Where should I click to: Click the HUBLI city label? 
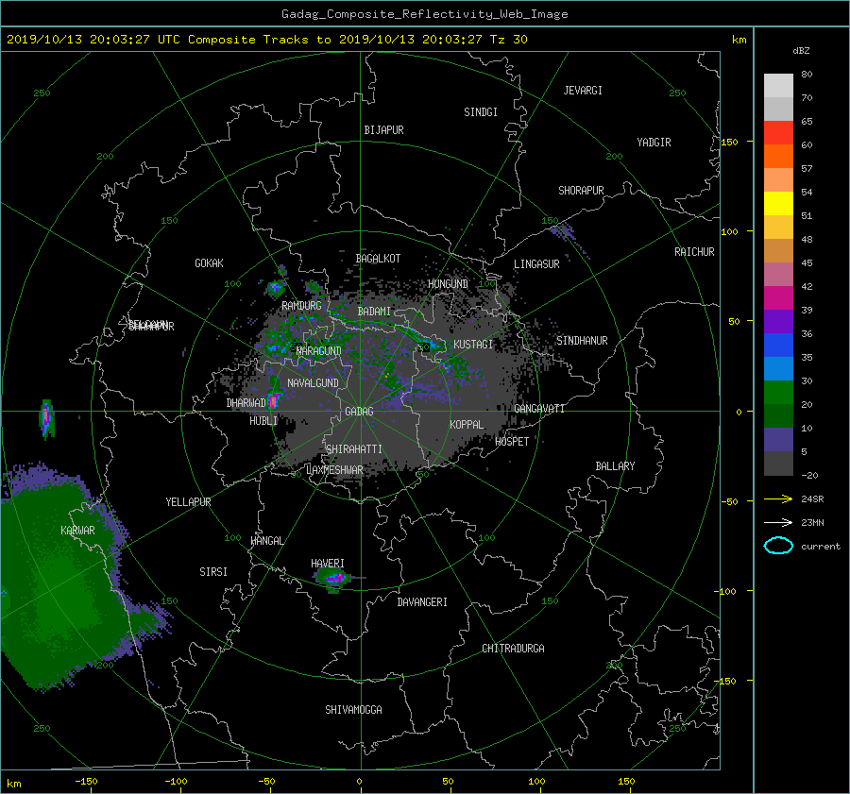tap(263, 421)
